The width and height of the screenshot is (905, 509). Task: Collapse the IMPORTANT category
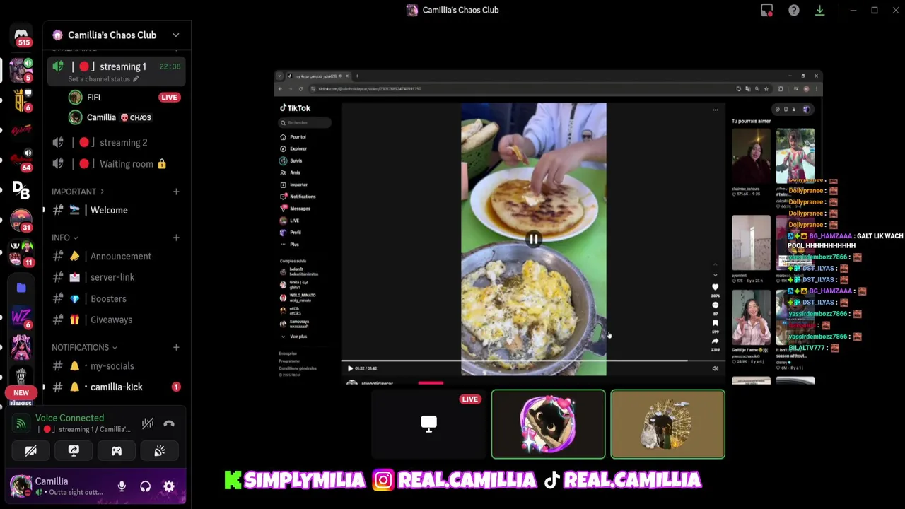77,192
